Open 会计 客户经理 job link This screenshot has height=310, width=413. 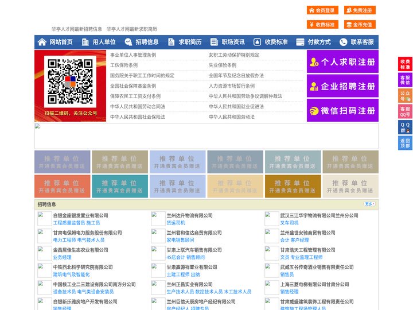tap(294, 240)
